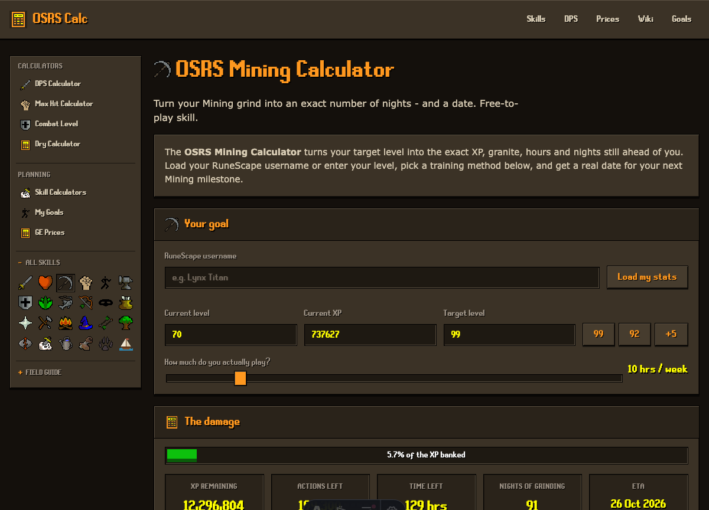Open the Construction saw skill icon
This screenshot has width=709, height=510.
[x=86, y=343]
